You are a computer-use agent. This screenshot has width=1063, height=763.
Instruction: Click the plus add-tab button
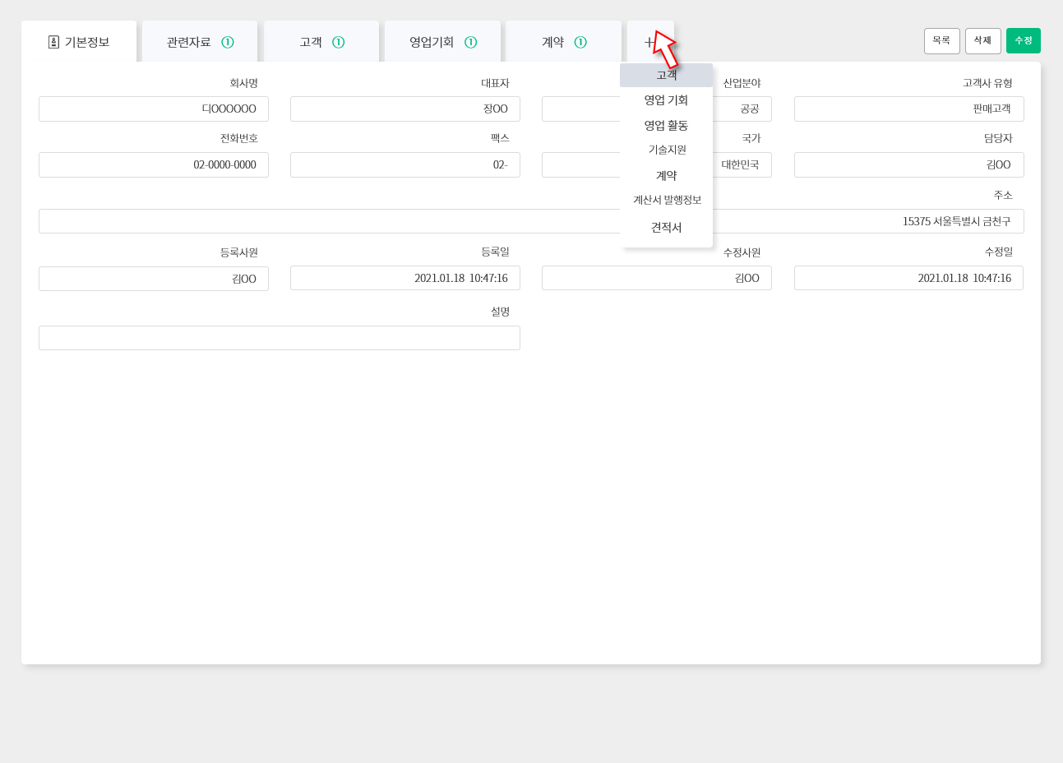[x=649, y=42]
